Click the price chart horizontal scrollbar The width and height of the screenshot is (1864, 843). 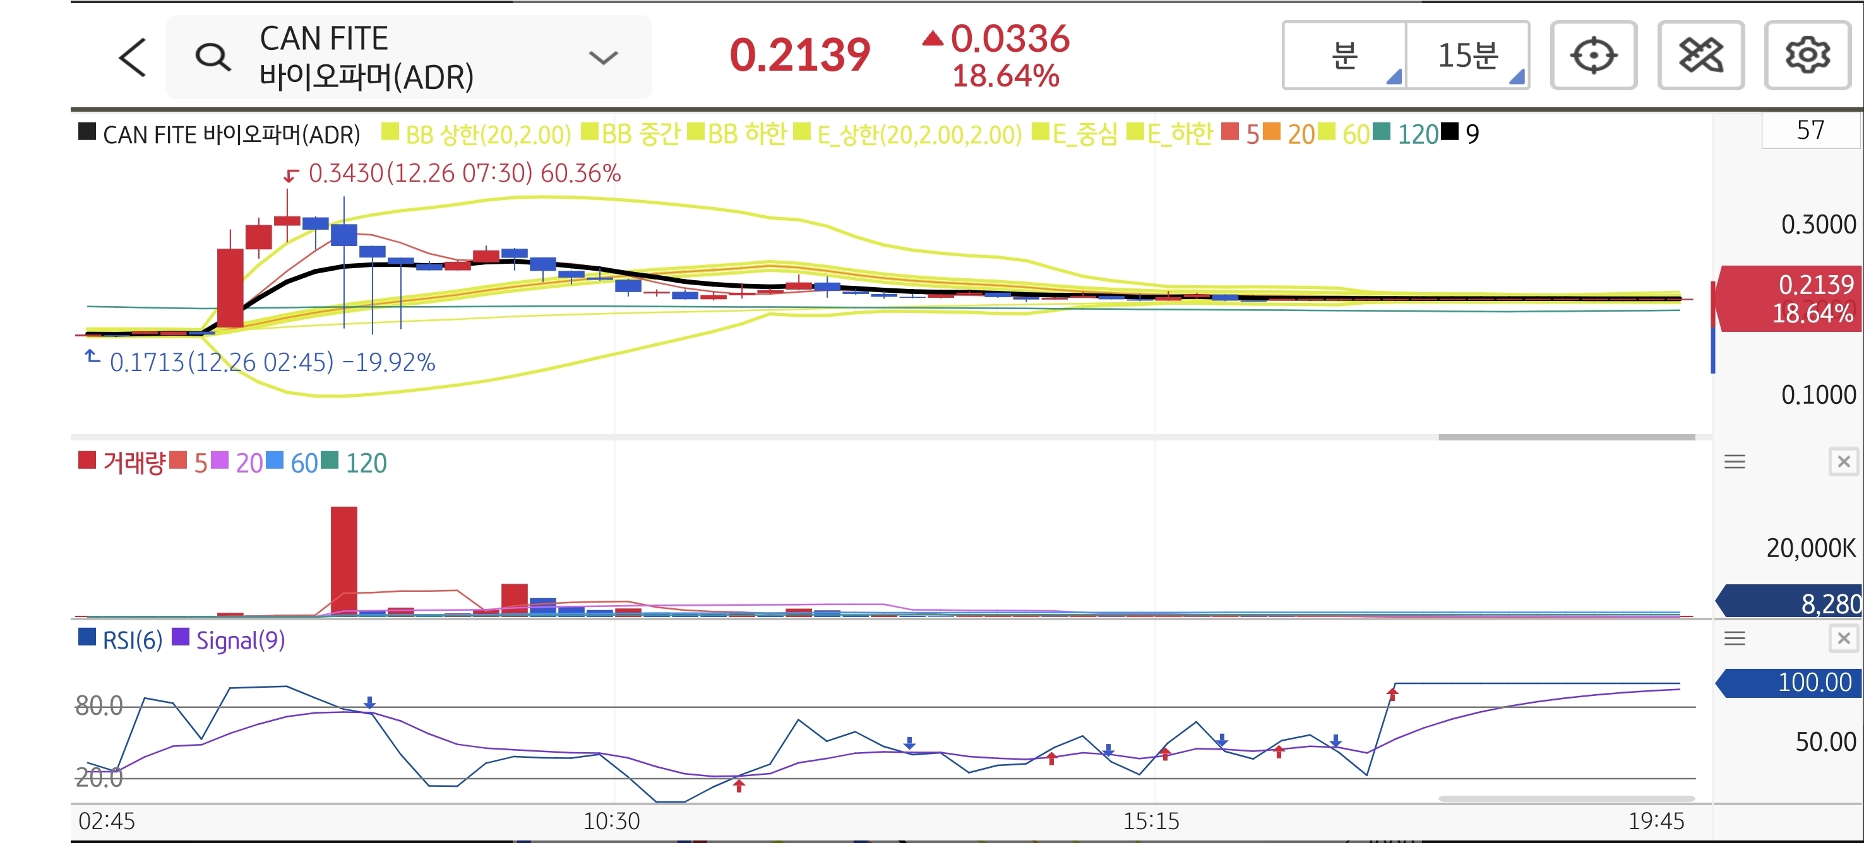tap(1566, 437)
